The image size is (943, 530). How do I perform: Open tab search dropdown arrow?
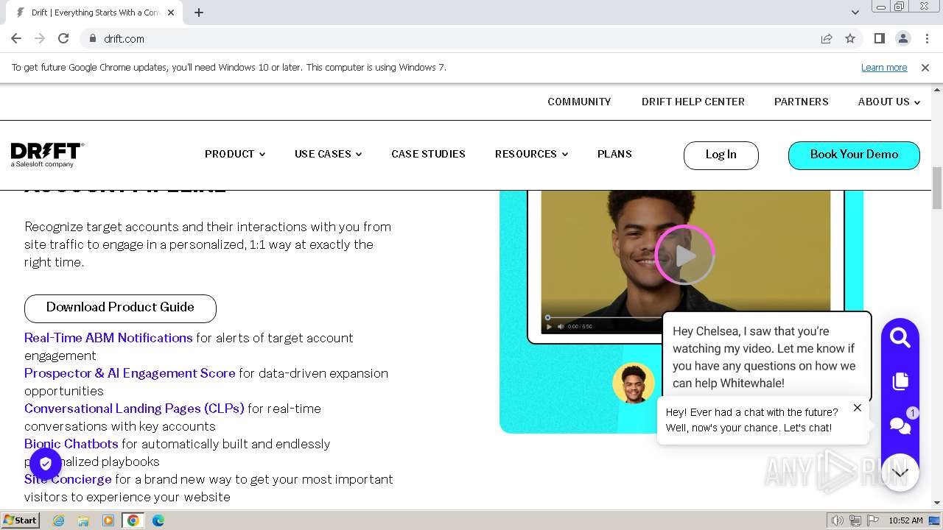coord(855,13)
